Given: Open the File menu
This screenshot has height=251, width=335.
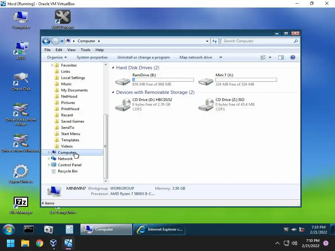Looking at the screenshot, I should coord(47,50).
